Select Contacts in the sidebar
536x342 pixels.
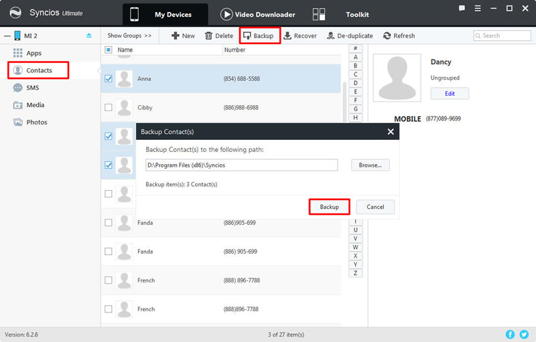pyautogui.click(x=38, y=70)
